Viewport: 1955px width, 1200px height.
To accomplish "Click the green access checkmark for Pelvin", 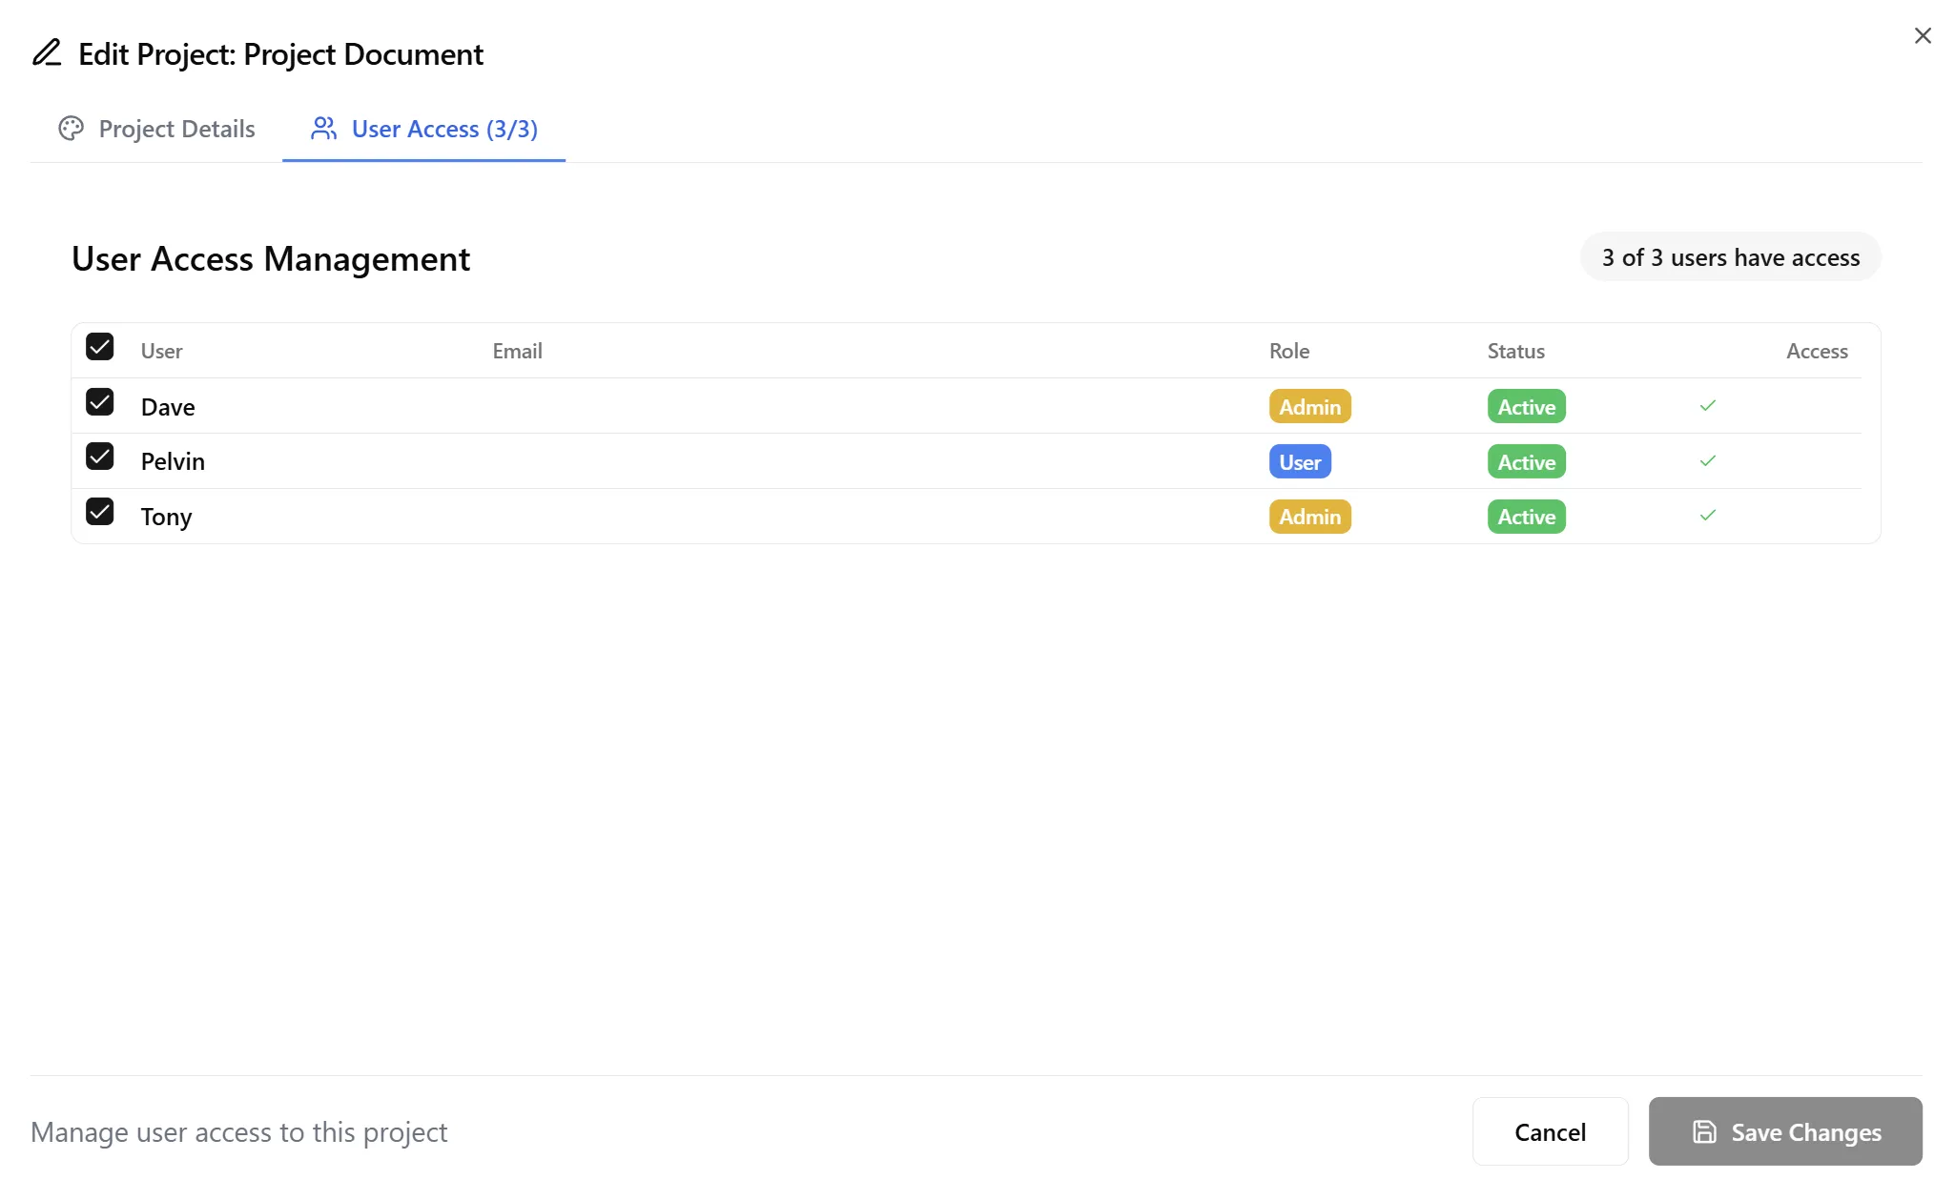I will click(x=1706, y=460).
